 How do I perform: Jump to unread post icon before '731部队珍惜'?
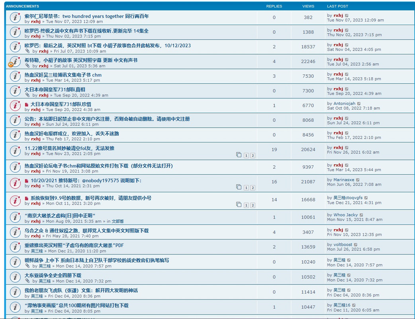click(x=26, y=104)
